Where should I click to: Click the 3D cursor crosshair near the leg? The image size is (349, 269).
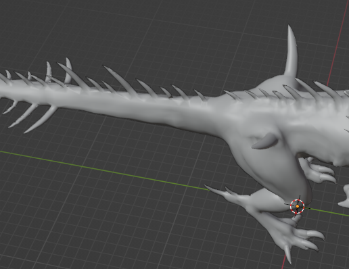pyautogui.click(x=297, y=206)
